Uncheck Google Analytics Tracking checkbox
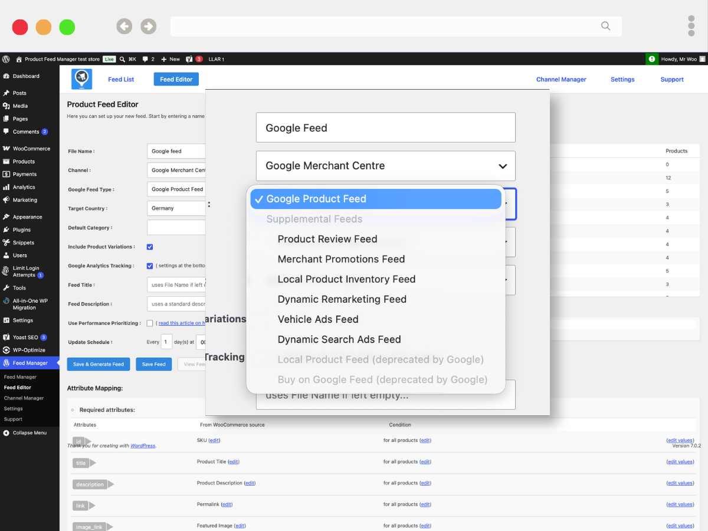Screen dimensions: 708x531 pos(150,265)
